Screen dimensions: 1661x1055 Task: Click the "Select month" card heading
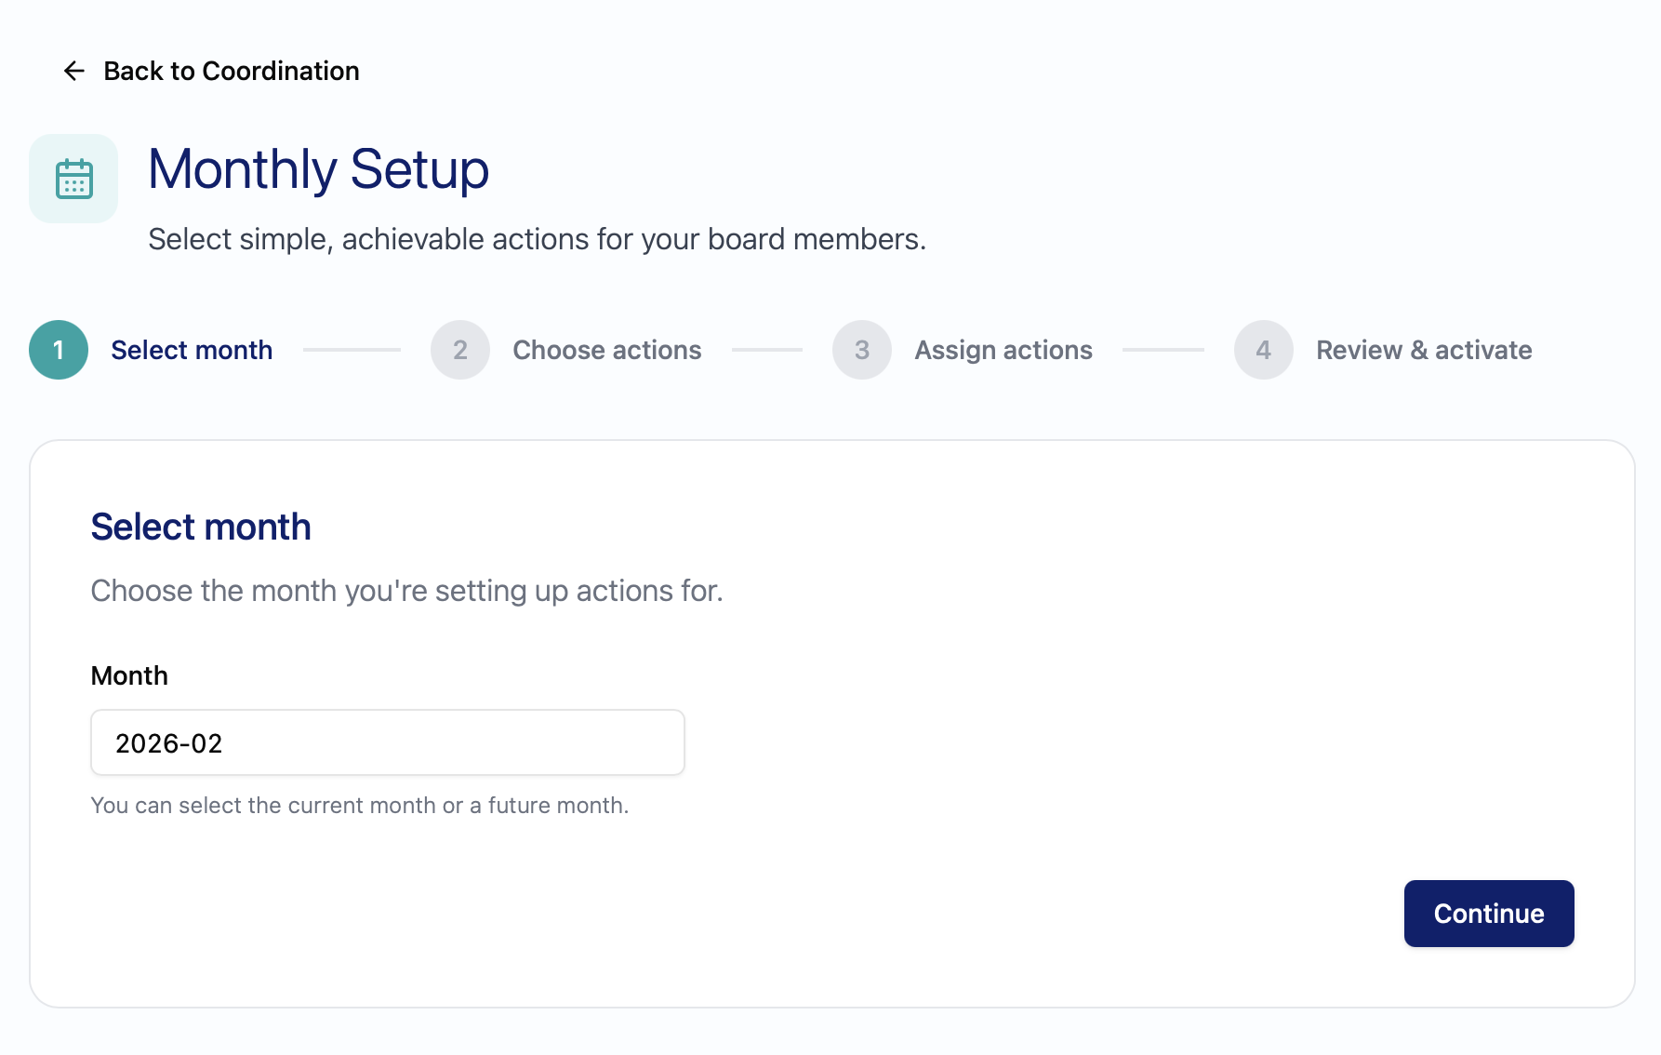coord(201,527)
